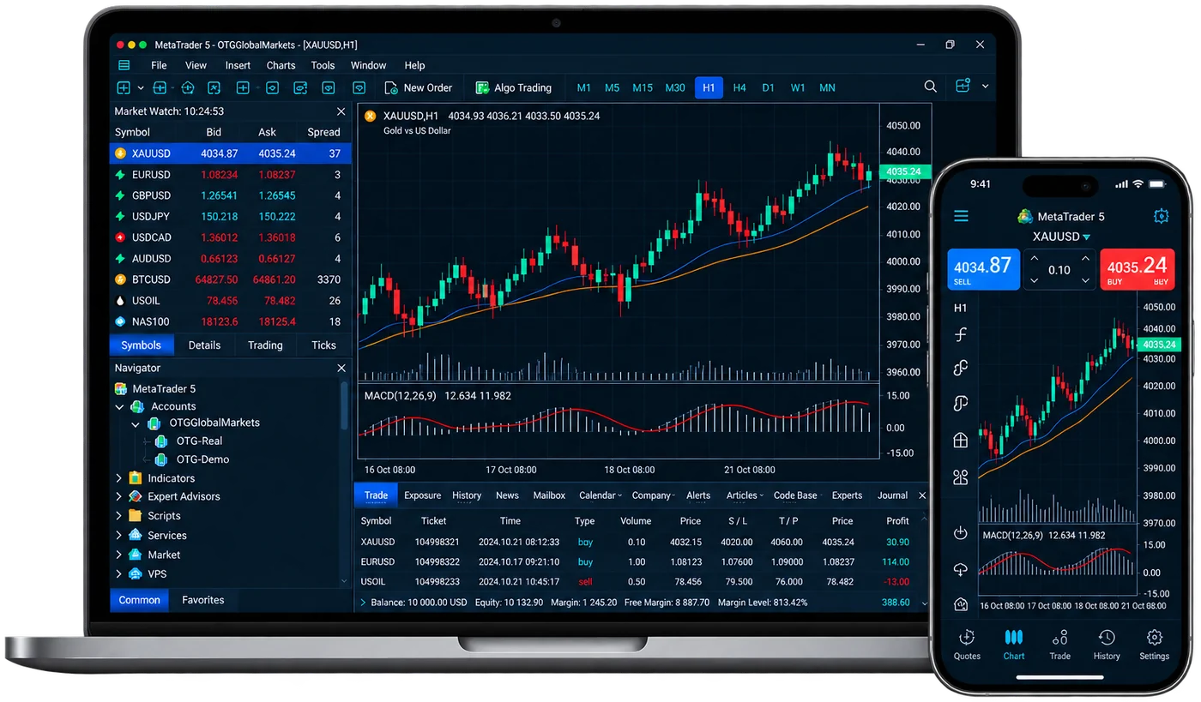Switch chart to M30 timeframe

point(675,87)
